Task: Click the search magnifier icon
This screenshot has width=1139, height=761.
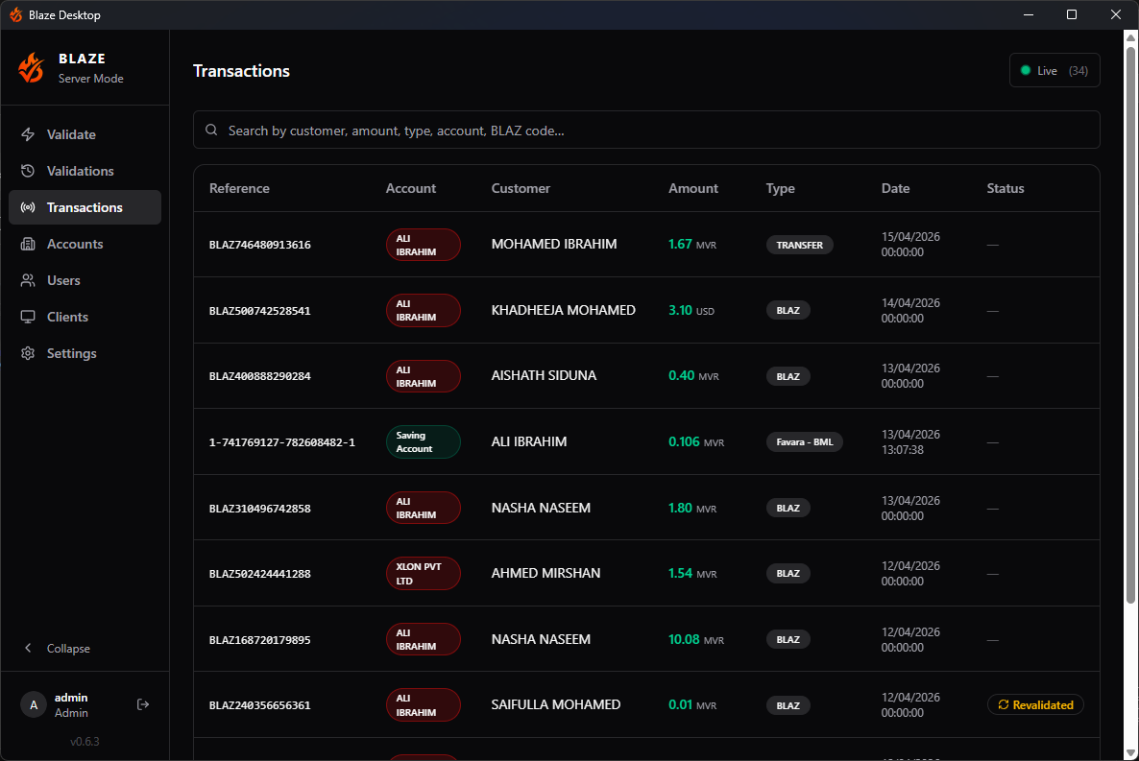Action: (x=211, y=130)
